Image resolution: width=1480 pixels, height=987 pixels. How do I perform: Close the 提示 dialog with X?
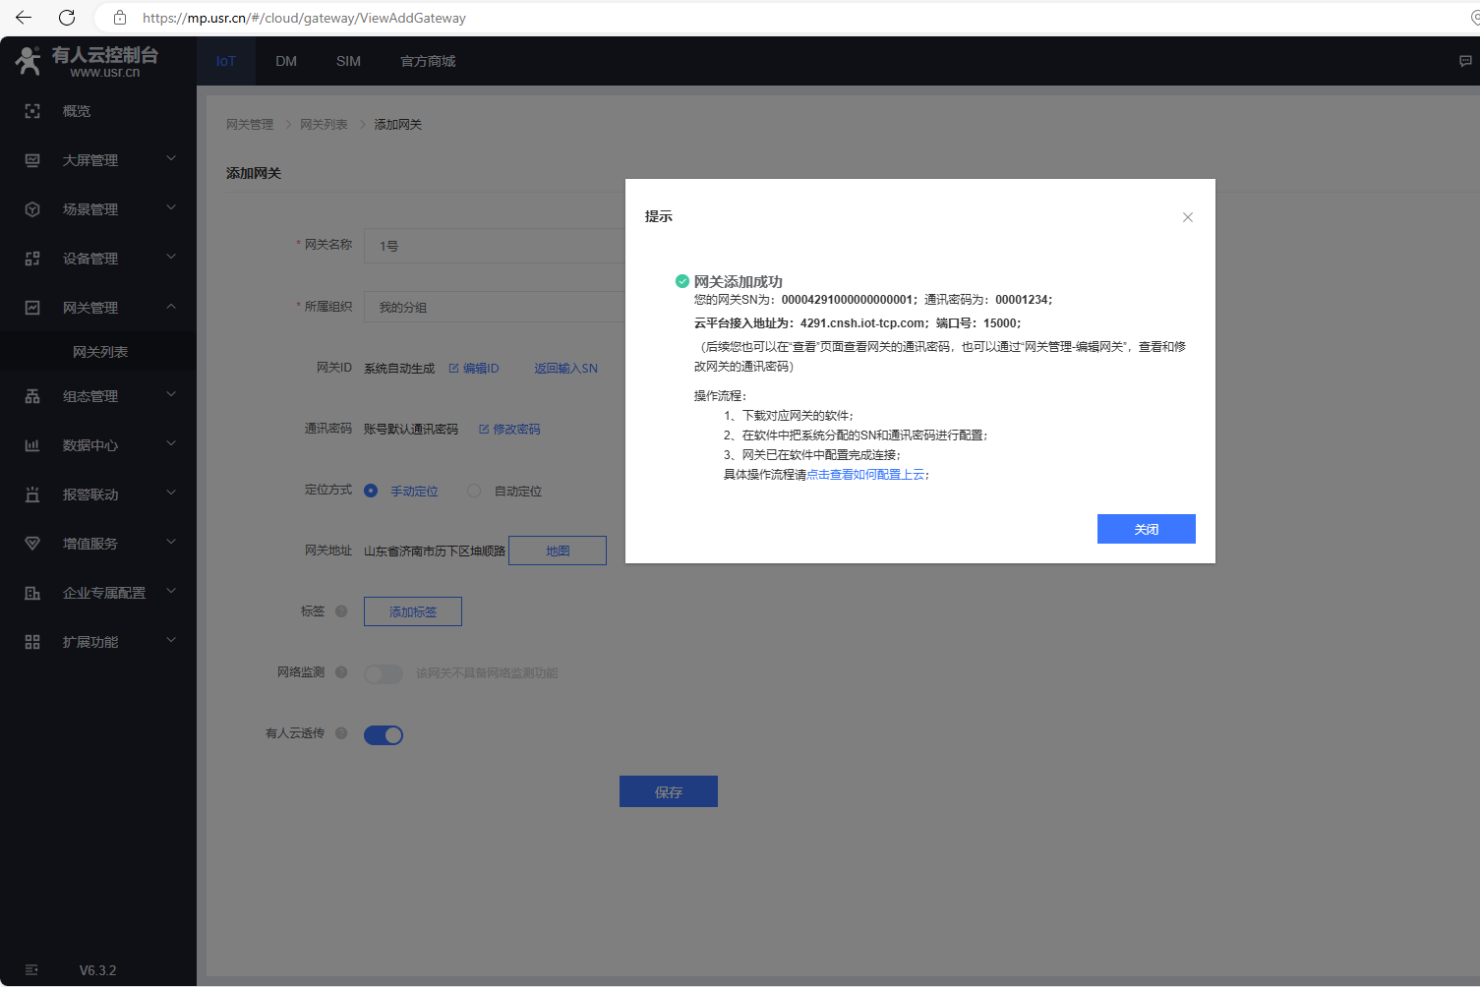[1188, 217]
